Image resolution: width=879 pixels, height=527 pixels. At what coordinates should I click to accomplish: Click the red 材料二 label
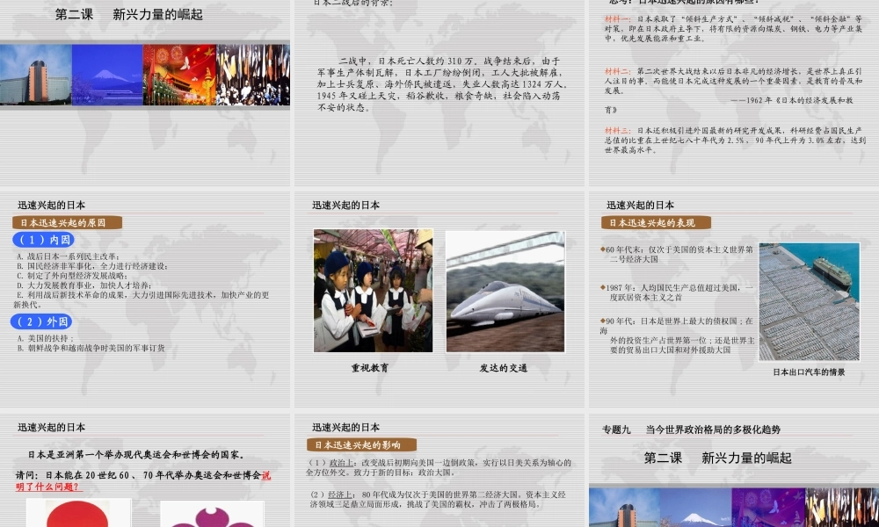[x=617, y=71]
